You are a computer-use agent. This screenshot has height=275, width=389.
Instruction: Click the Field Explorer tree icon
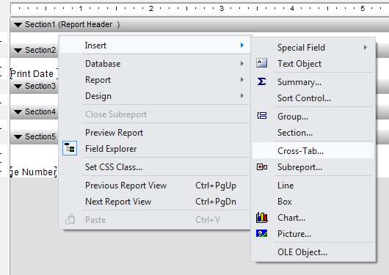tap(70, 148)
